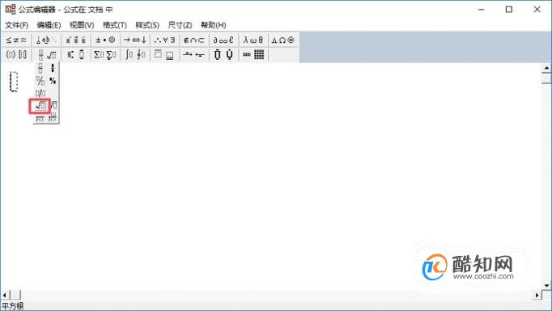Choose the full-size vertical fraction template
552x311 pixels.
(40, 68)
